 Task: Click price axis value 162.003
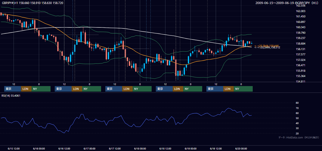301,11
